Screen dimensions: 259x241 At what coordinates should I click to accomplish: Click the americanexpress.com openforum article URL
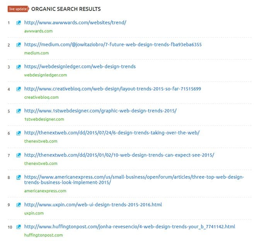tap(134, 180)
